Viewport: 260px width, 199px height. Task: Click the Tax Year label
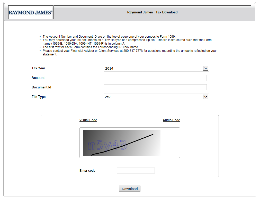pyautogui.click(x=38, y=68)
